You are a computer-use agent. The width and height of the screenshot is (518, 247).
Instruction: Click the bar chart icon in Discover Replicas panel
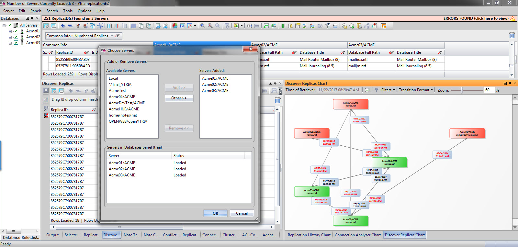tap(46, 99)
